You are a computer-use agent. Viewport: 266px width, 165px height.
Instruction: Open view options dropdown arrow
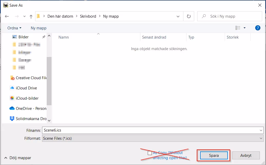click(x=245, y=28)
